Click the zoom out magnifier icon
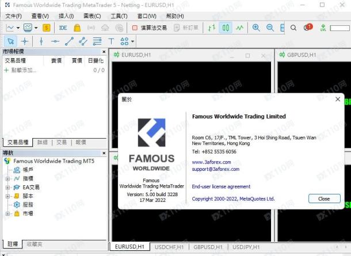The height and width of the screenshot is (256, 351). (x=270, y=28)
